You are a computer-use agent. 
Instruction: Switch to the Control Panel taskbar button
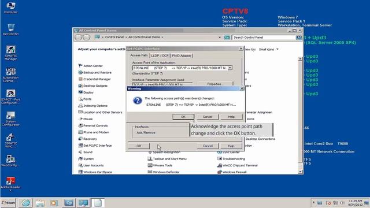coord(83,203)
